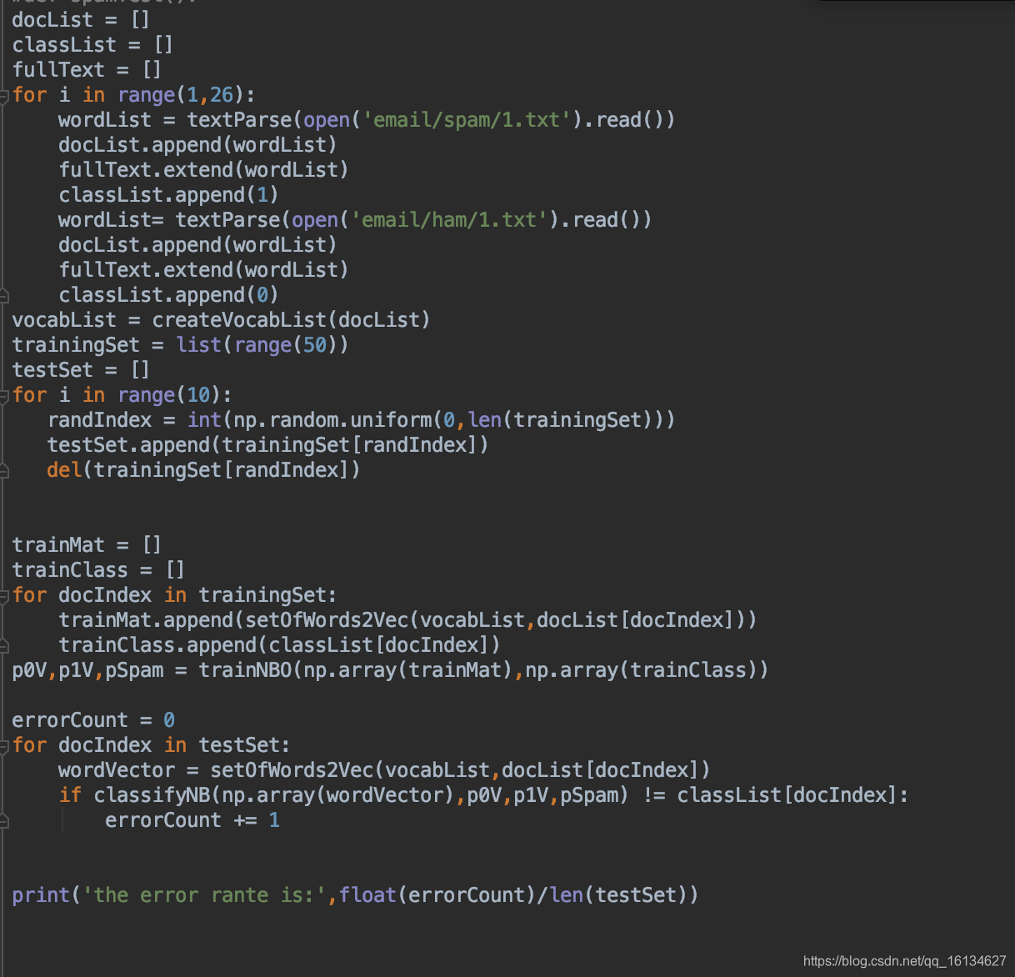Viewport: 1015px width, 977px height.
Task: Place cursor in 'email/ham/1.txt' string
Action: click(x=449, y=220)
